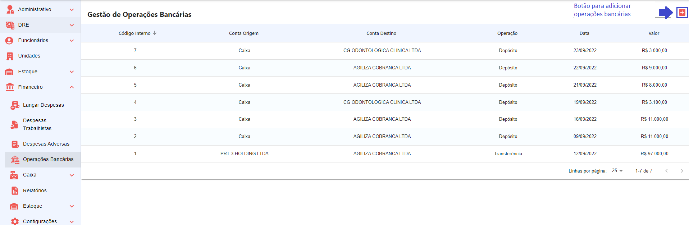Click the Unidades building icon
This screenshot has height=225, width=689.
tap(10, 56)
